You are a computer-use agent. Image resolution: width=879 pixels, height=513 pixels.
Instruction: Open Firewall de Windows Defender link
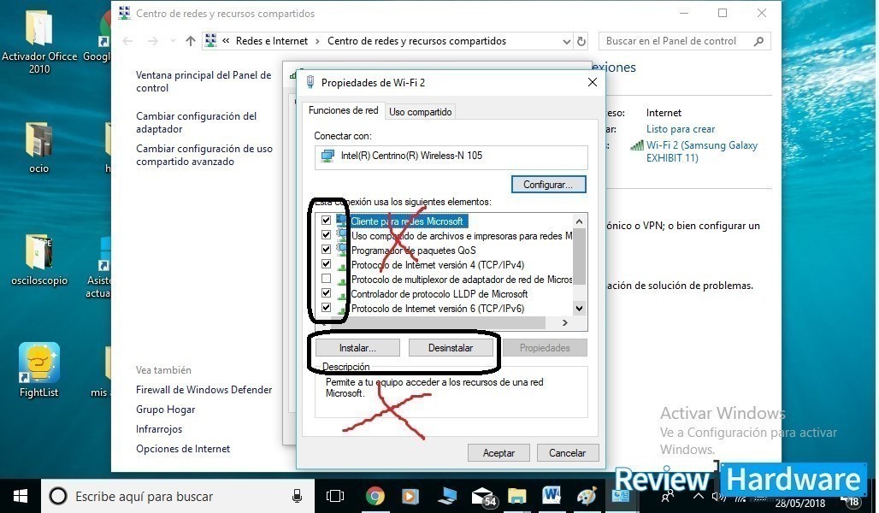[x=204, y=390]
